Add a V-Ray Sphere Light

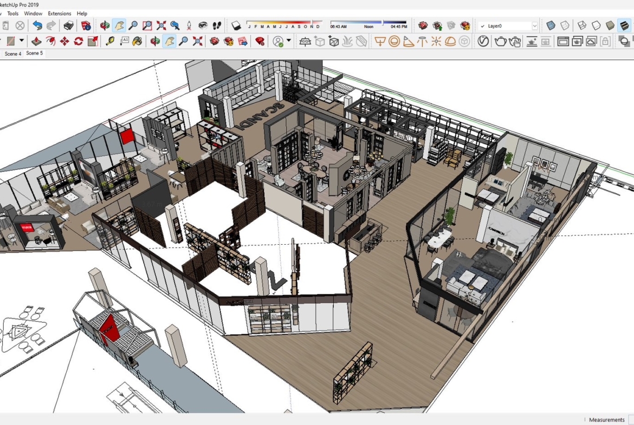coord(394,41)
